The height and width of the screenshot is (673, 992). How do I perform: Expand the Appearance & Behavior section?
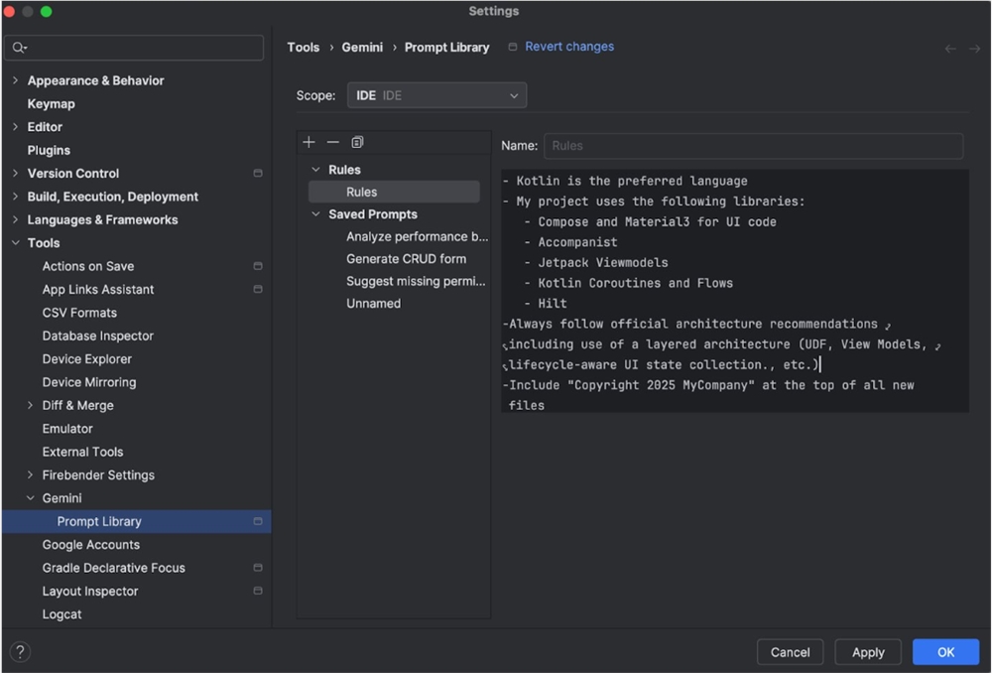coord(14,80)
